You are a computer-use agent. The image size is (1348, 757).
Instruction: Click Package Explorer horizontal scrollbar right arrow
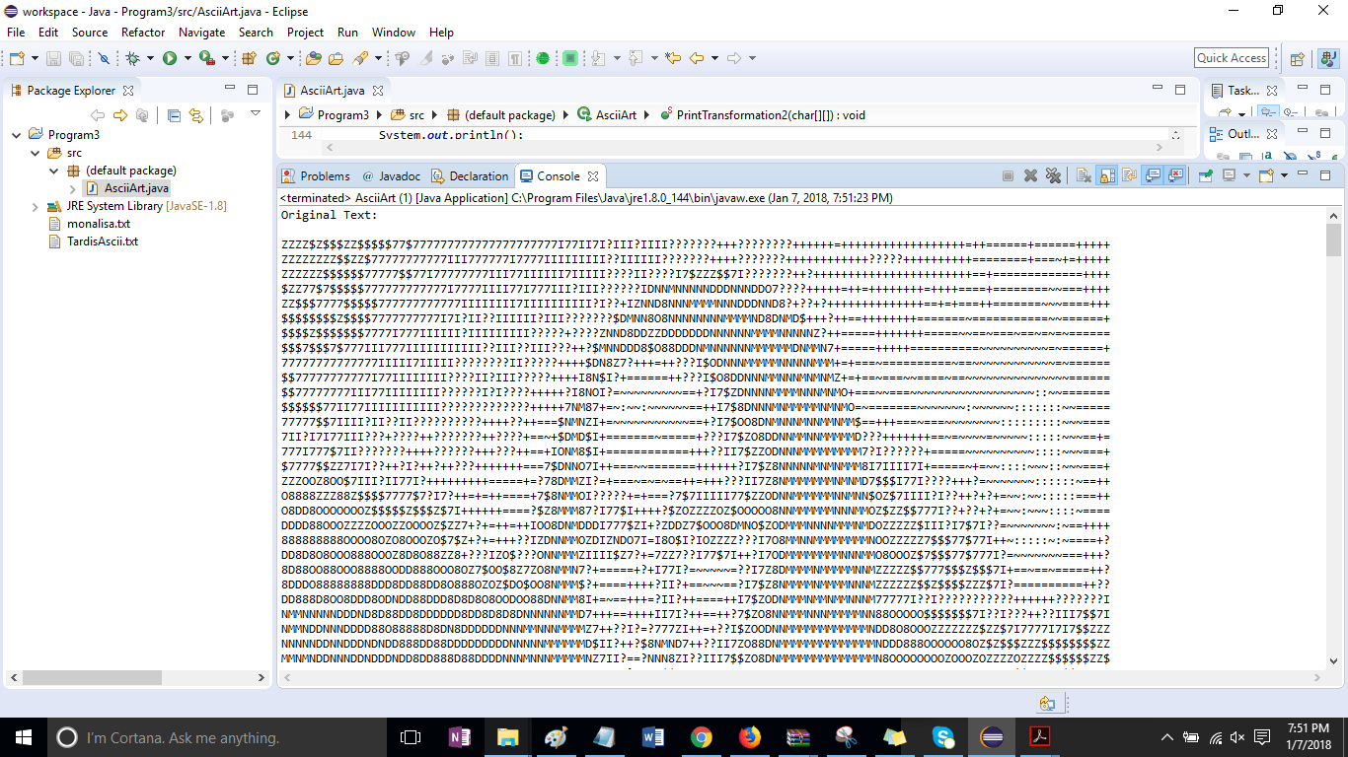262,678
